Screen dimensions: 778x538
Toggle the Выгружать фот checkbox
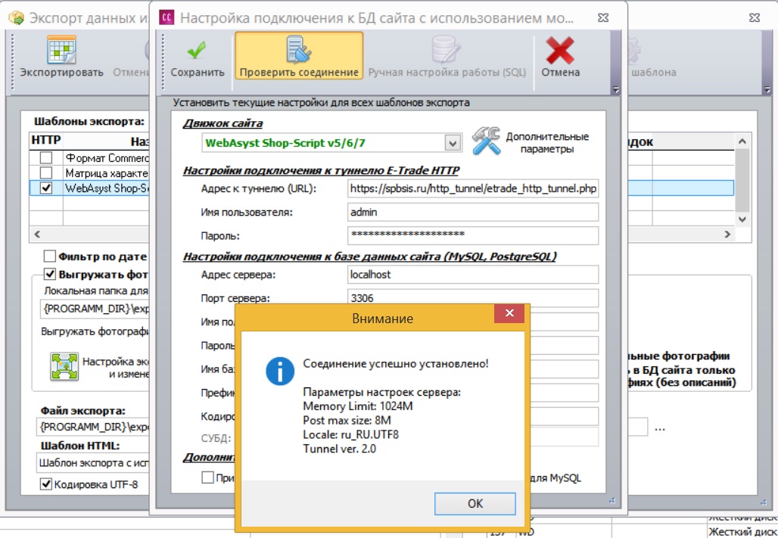coord(50,274)
